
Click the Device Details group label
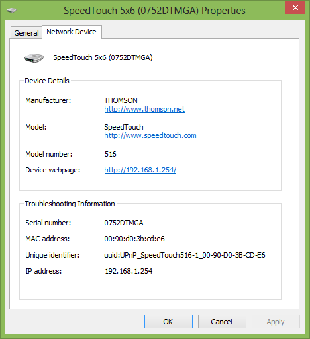point(47,81)
